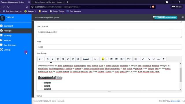
Task: Click the site info icon in address bar
Action: tap(32, 7)
